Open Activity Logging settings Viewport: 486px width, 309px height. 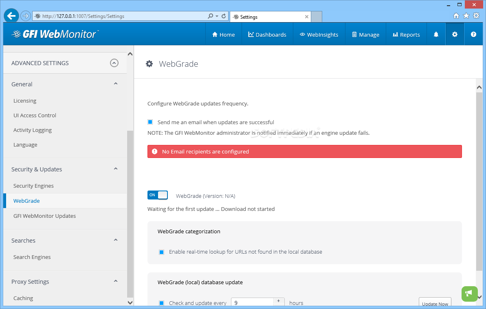(x=33, y=130)
